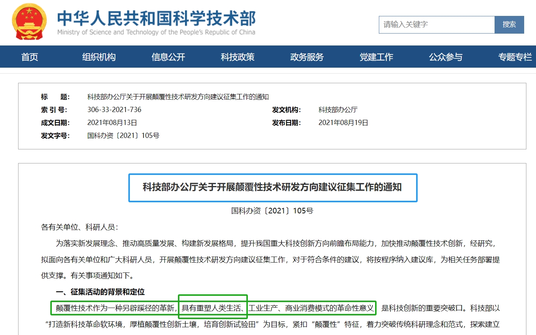This screenshot has width=536, height=335.
Task: Open the 科技政策 nav item
Action: (x=237, y=57)
